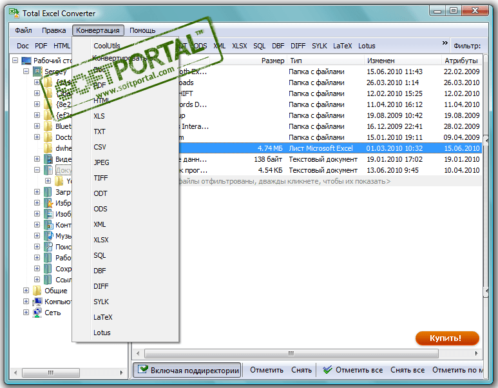Click the Doc toolbar button
The height and width of the screenshot is (388, 498).
(23, 46)
